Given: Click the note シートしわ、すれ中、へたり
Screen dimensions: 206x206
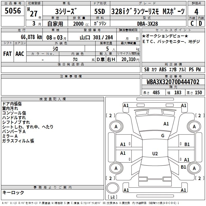Looking at the screenshot, I should pos(28,127).
